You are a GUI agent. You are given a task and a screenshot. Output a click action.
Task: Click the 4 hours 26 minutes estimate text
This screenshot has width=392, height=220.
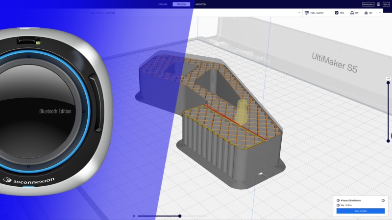pos(350,200)
